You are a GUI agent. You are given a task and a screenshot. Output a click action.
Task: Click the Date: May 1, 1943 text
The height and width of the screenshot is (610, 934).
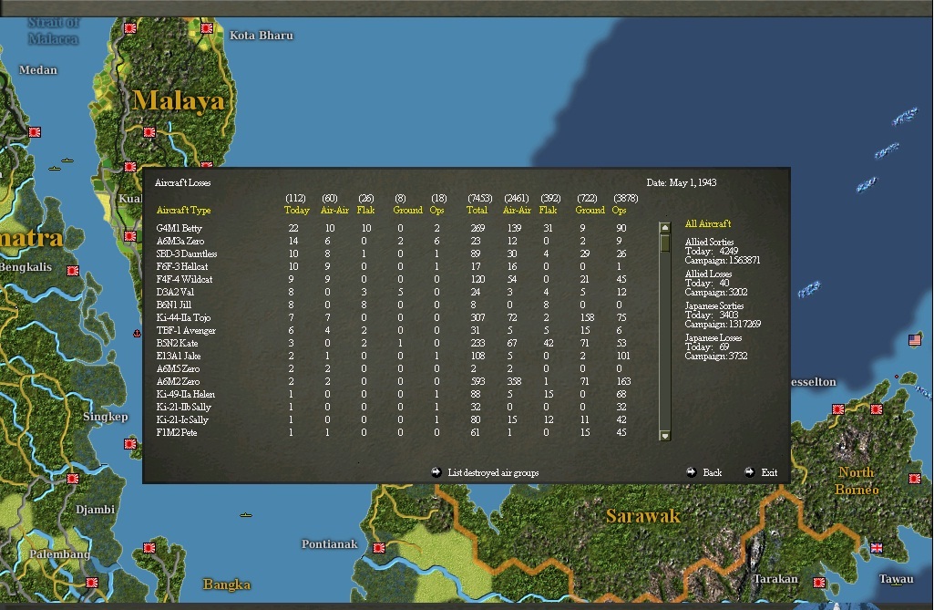(682, 182)
